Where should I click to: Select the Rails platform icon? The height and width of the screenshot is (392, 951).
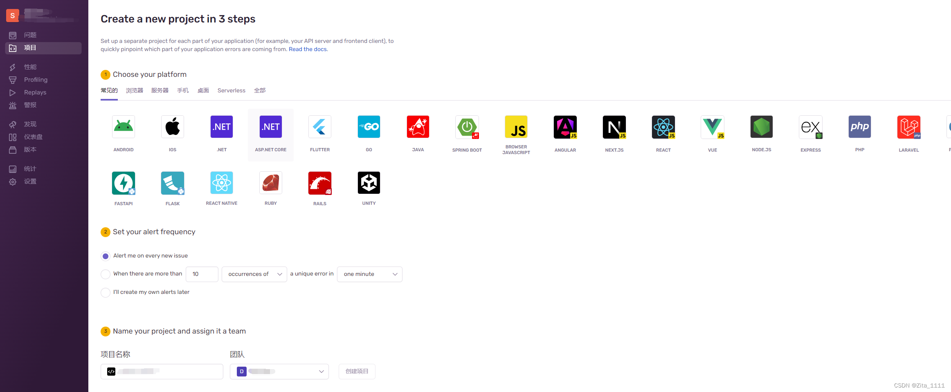[320, 183]
